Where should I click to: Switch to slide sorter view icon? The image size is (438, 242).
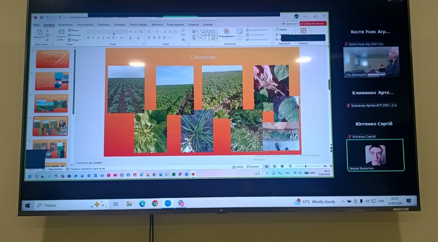(x=274, y=166)
